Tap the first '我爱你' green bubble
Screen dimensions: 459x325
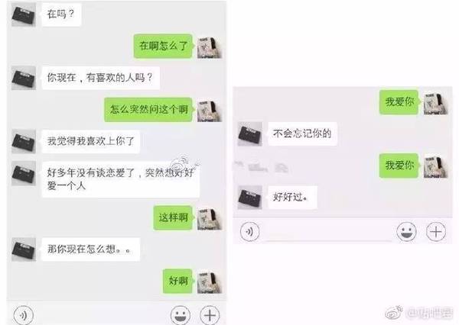(399, 101)
